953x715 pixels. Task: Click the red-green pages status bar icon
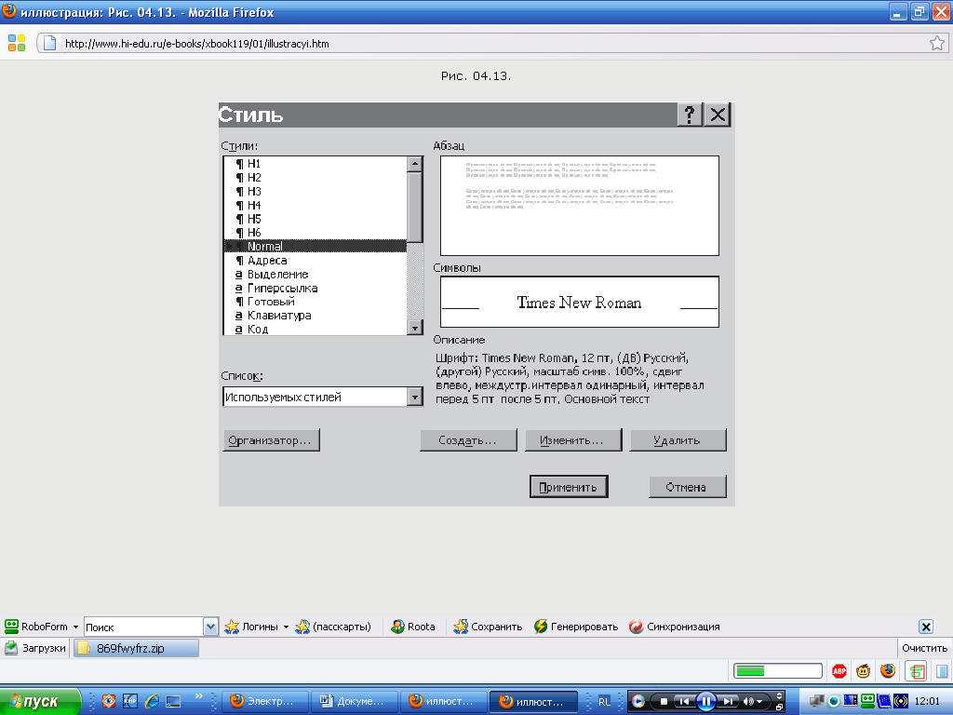coord(917,671)
